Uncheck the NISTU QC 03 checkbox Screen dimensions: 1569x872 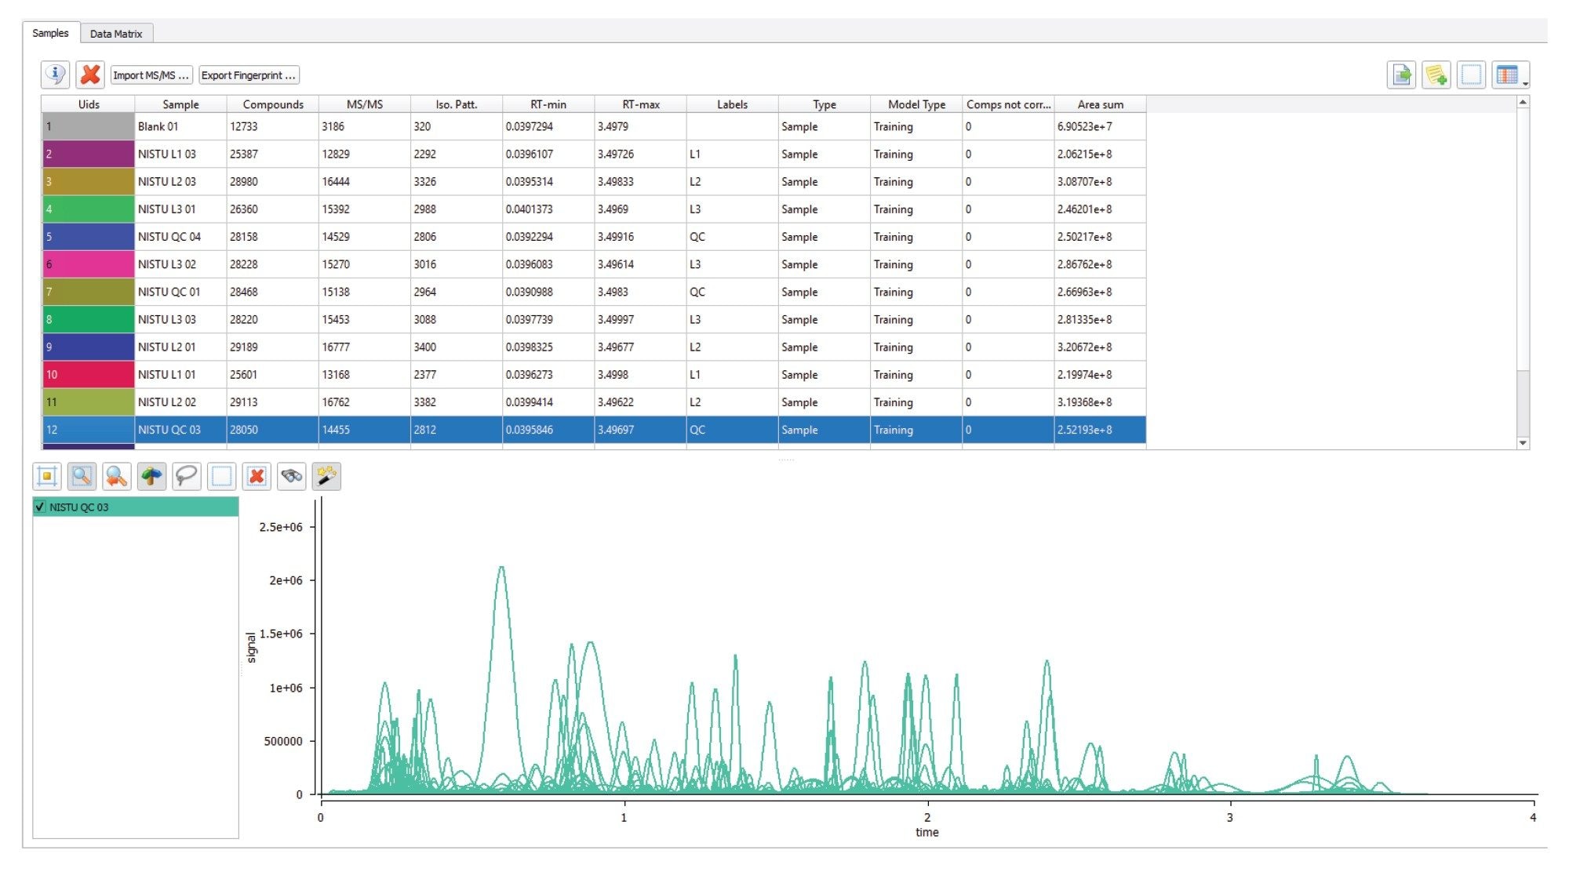(x=40, y=507)
